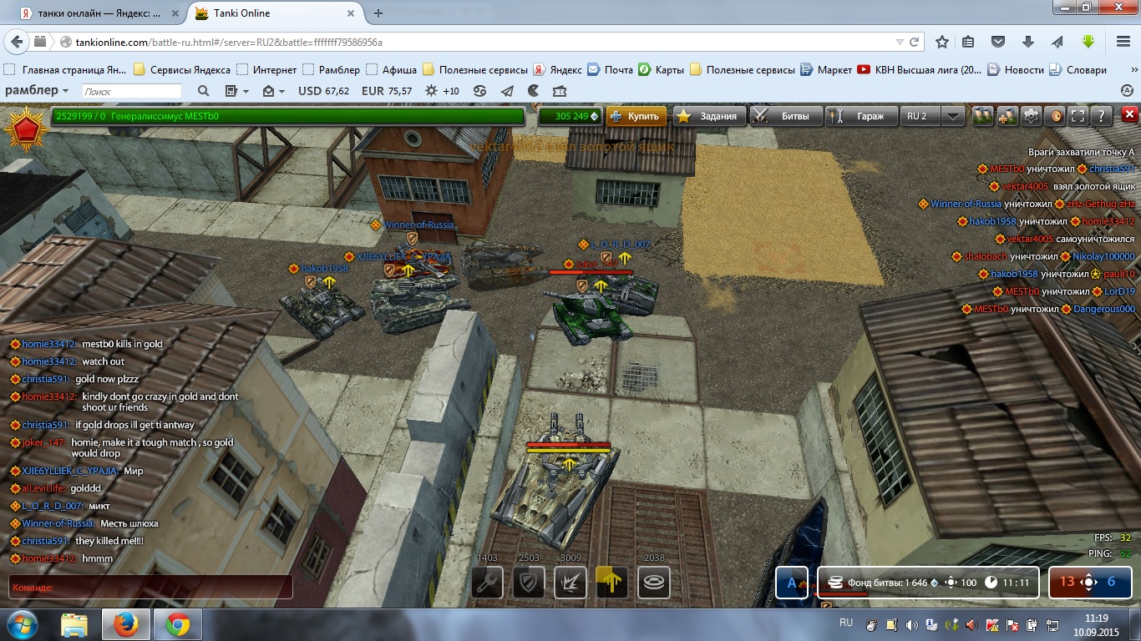Open the Карты bookmark
1141x641 pixels.
click(661, 70)
